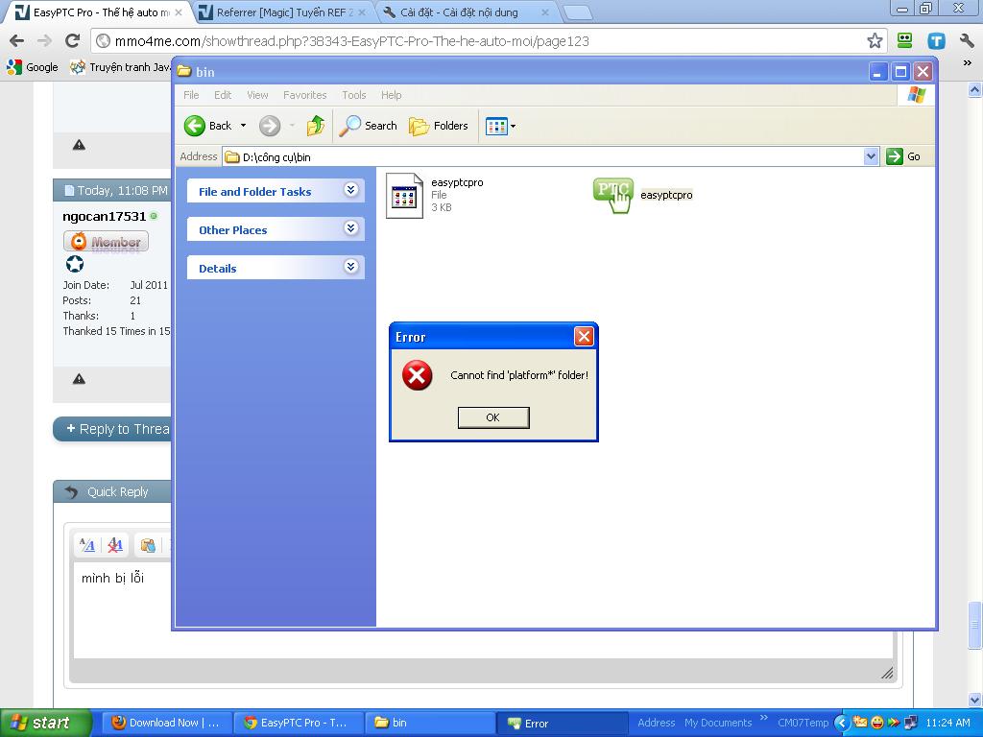Open Search in the bin window
This screenshot has height=737, width=983.
click(x=368, y=126)
